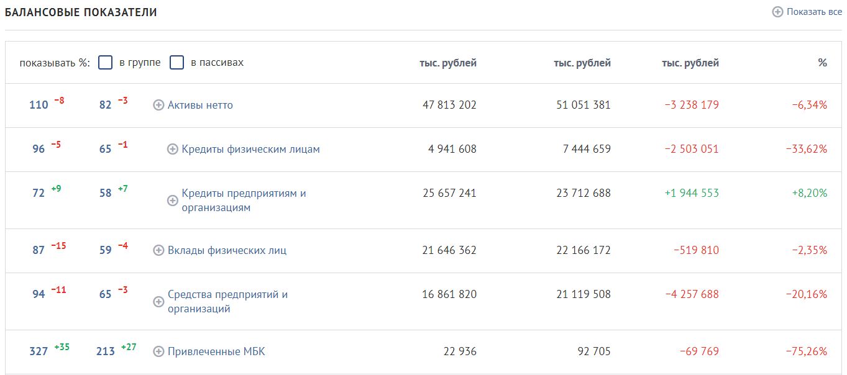Select change value −519 810

point(697,250)
